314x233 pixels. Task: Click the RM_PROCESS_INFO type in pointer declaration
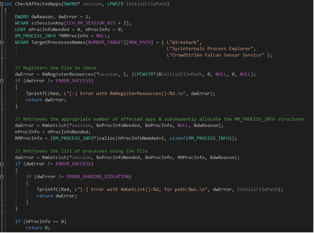point(35,36)
